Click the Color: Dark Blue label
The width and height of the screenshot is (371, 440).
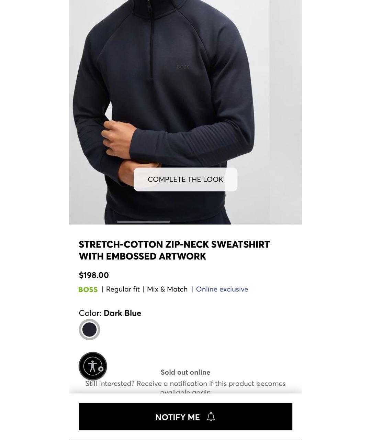(110, 313)
